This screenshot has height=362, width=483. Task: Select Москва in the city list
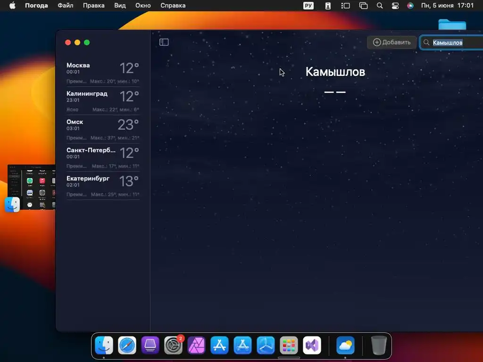coord(103,73)
